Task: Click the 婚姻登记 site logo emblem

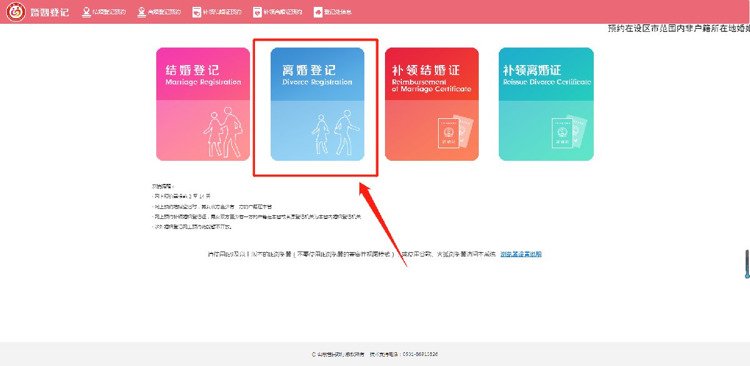Action: pyautogui.click(x=16, y=12)
